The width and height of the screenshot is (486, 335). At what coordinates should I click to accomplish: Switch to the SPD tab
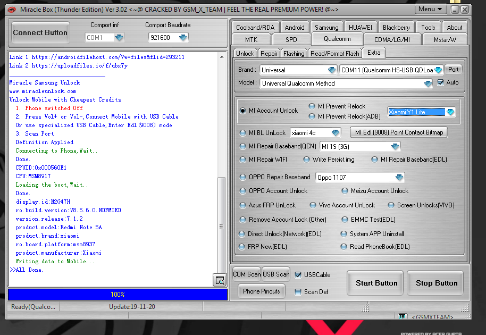291,40
